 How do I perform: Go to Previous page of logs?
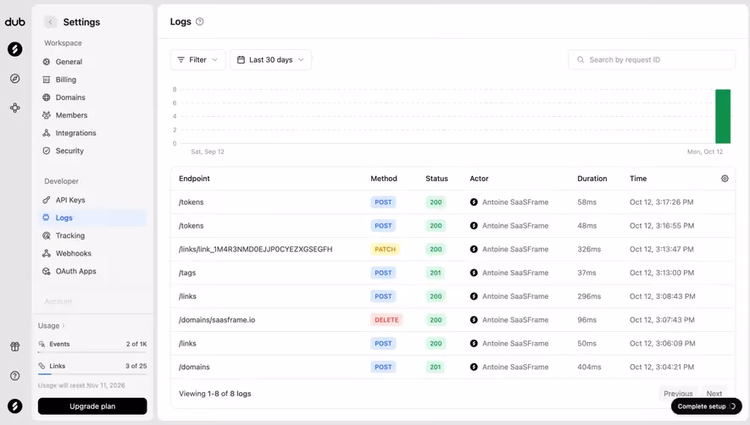coord(678,394)
